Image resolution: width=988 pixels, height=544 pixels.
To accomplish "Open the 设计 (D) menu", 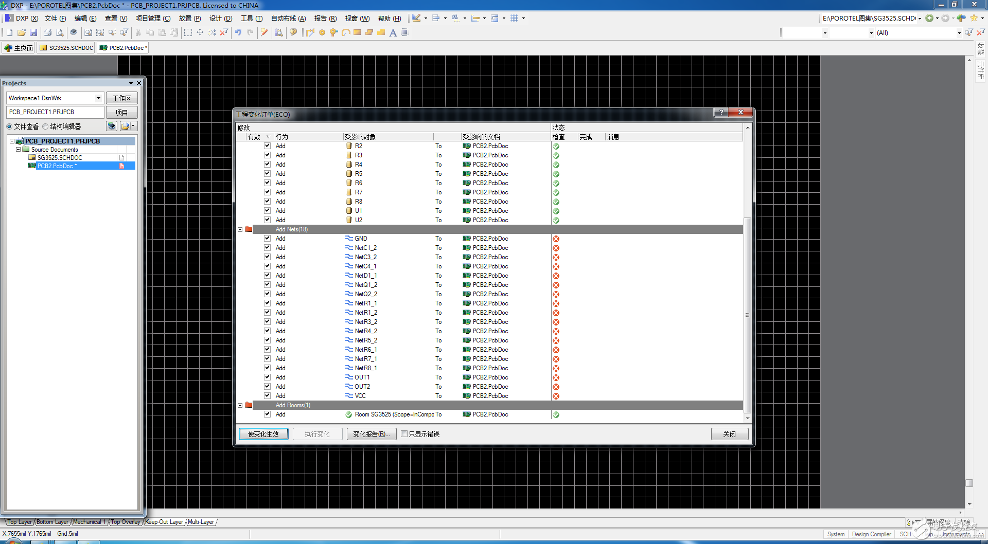I will (x=220, y=19).
